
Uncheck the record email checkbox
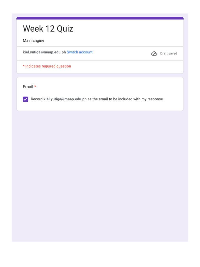tap(26, 99)
